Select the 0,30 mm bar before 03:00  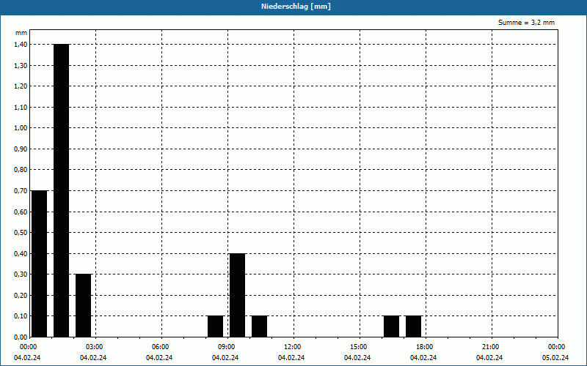pyautogui.click(x=83, y=305)
